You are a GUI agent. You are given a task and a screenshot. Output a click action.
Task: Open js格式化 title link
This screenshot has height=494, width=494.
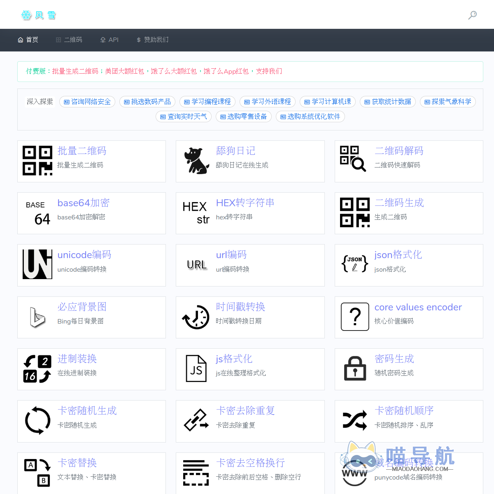[234, 359]
